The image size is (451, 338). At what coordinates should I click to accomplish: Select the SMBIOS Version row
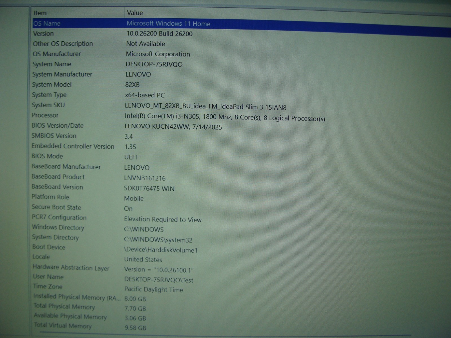coord(54,136)
